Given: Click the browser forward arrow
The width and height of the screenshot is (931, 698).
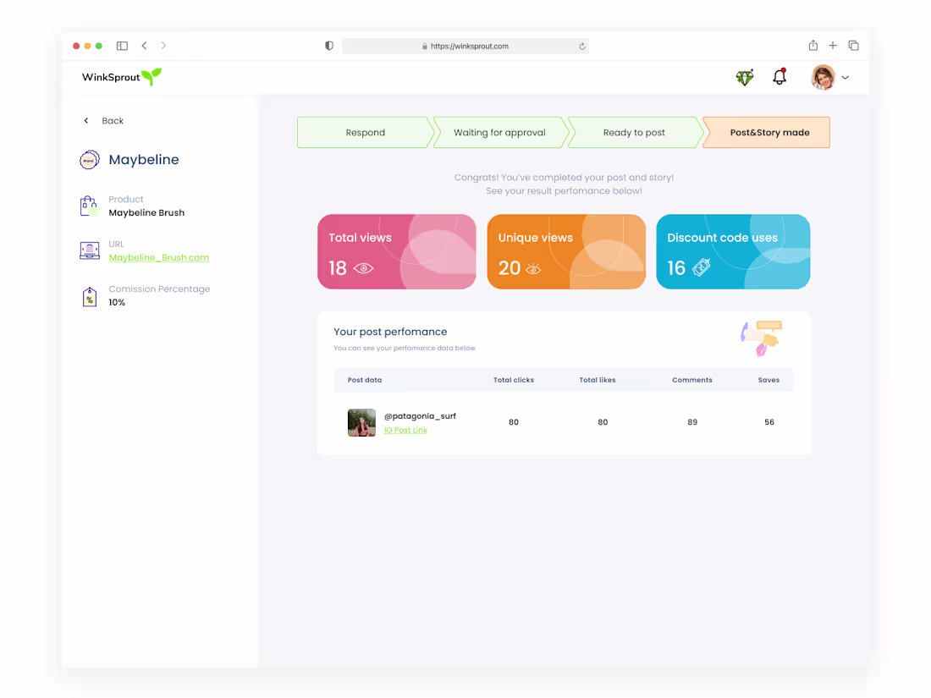Looking at the screenshot, I should (163, 46).
